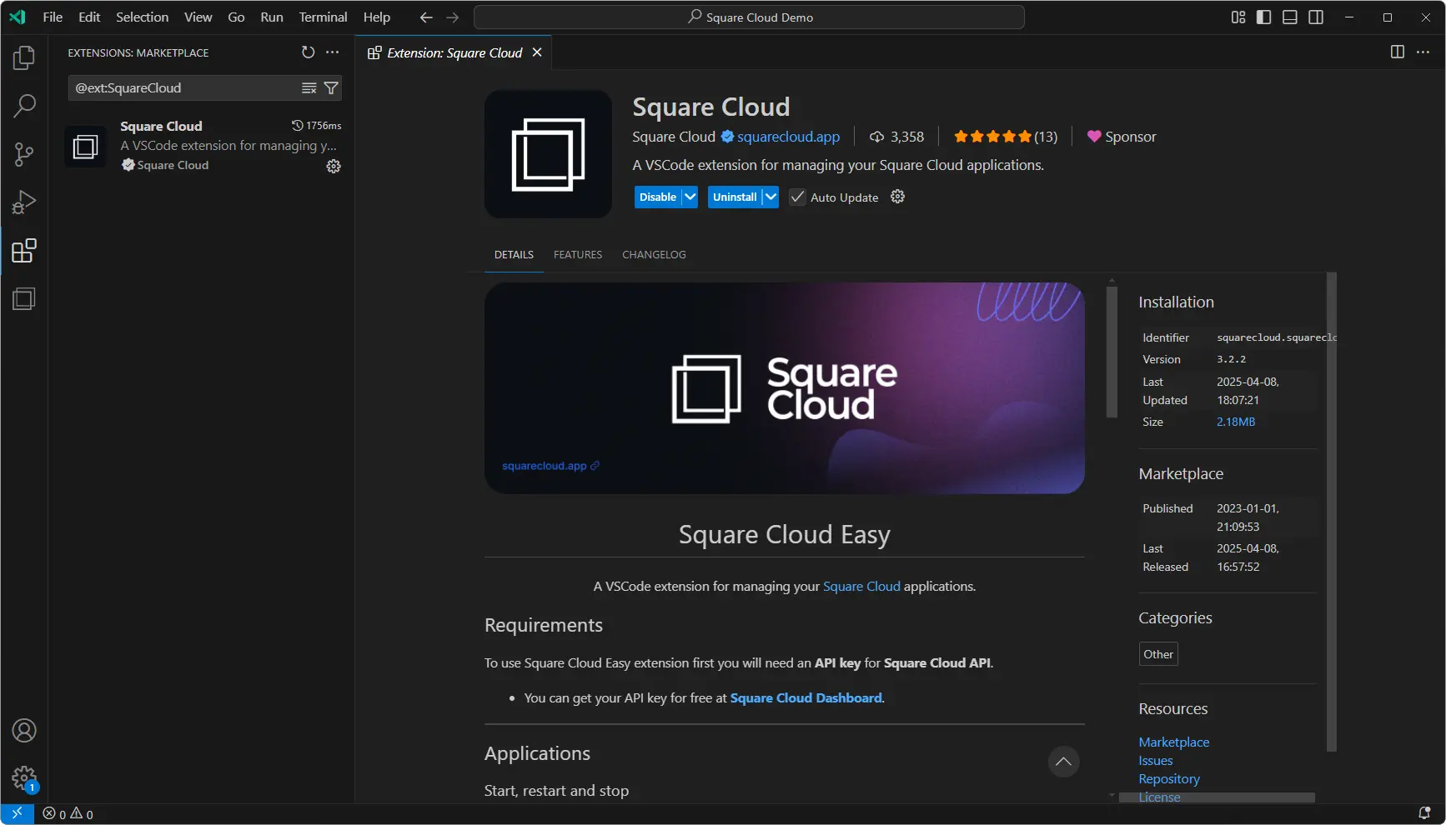Open the Source Control view
This screenshot has height=825, width=1446.
coord(24,154)
